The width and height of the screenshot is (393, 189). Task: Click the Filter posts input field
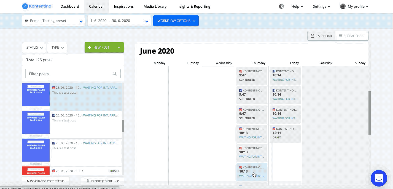pos(69,74)
